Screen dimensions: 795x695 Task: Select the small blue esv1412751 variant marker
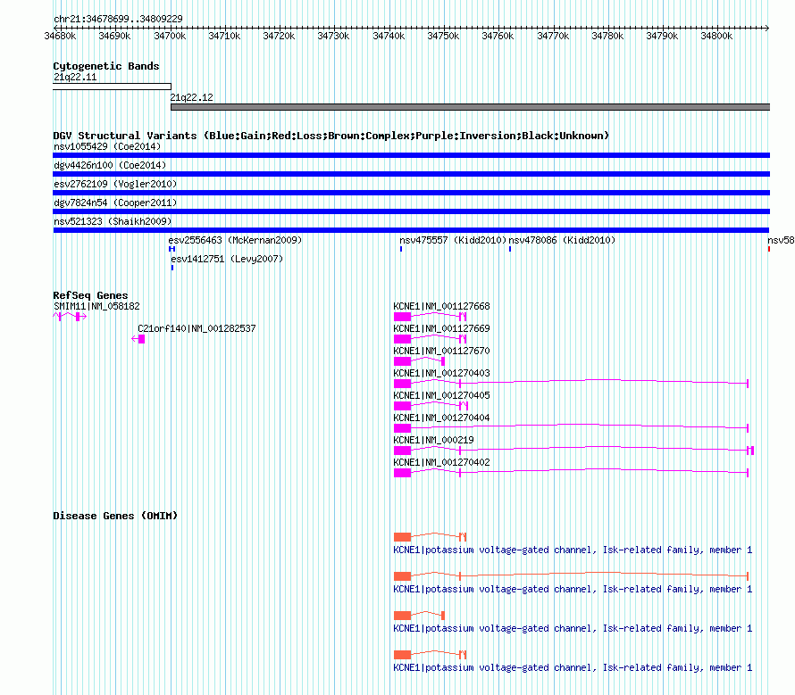[x=172, y=268]
